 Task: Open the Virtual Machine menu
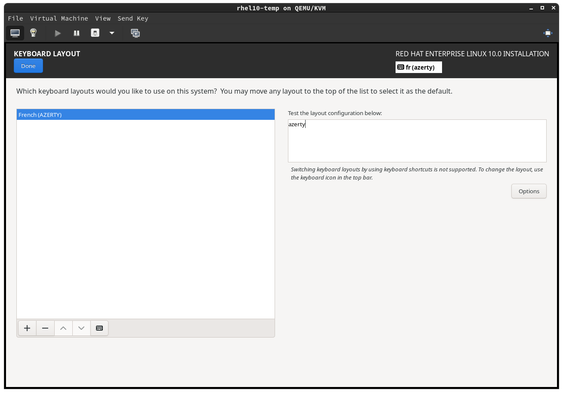(59, 18)
